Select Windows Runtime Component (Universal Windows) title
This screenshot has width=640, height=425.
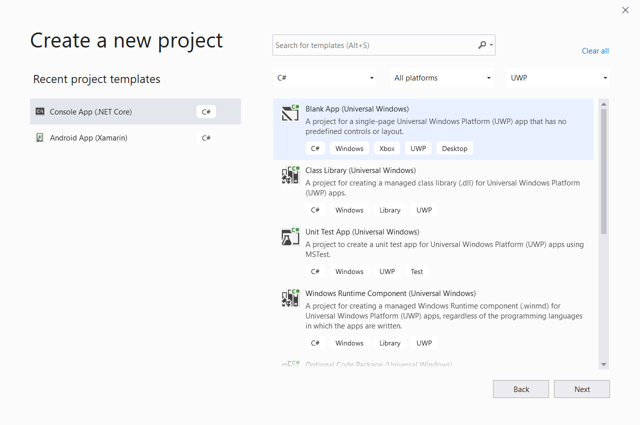coord(390,293)
